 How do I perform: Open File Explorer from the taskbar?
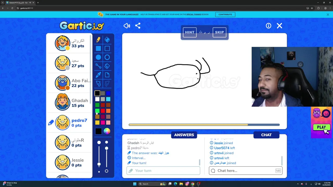click(181, 184)
